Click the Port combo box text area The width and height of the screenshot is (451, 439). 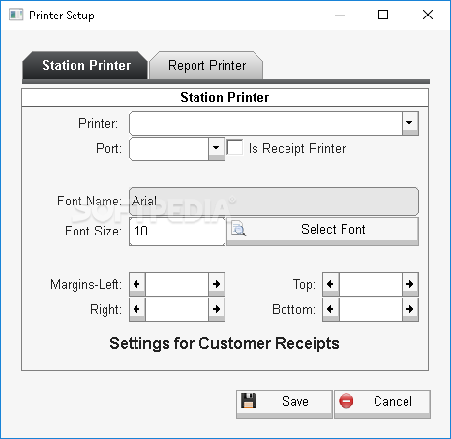(x=168, y=148)
